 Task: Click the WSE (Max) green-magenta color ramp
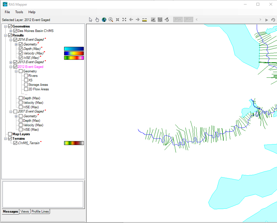click(74, 58)
